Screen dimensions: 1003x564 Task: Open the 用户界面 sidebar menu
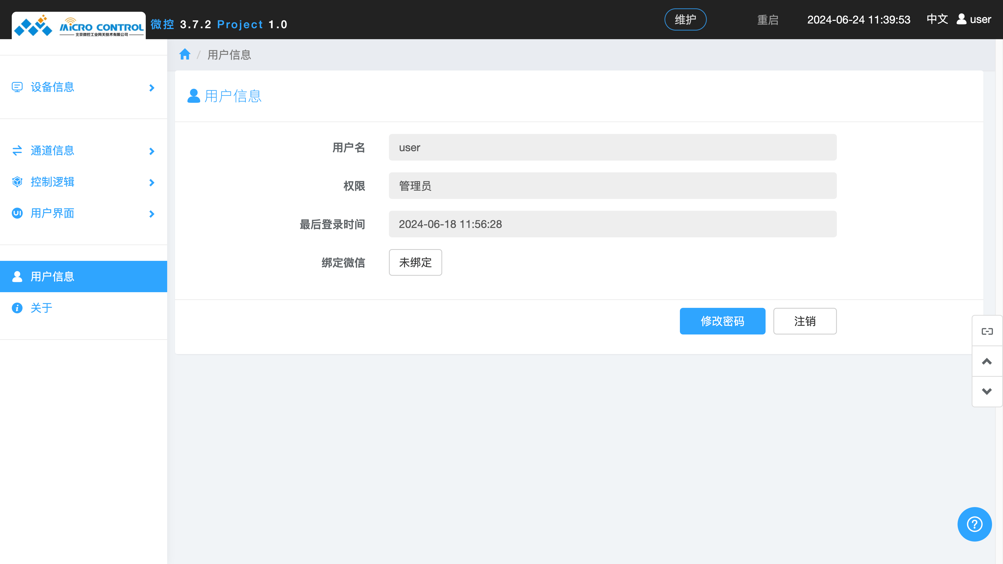[53, 213]
